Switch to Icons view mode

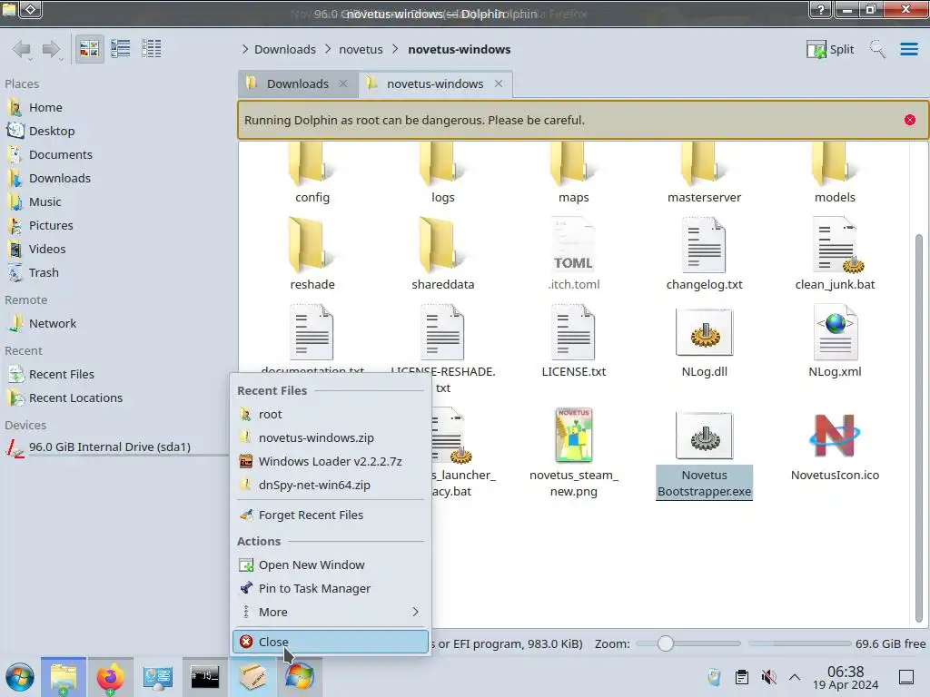pyautogui.click(x=89, y=49)
